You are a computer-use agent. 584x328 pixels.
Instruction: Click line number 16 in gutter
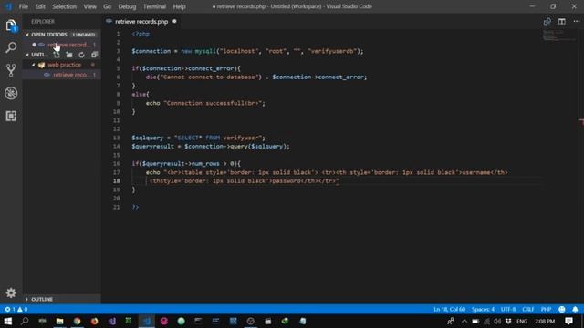[x=116, y=164]
